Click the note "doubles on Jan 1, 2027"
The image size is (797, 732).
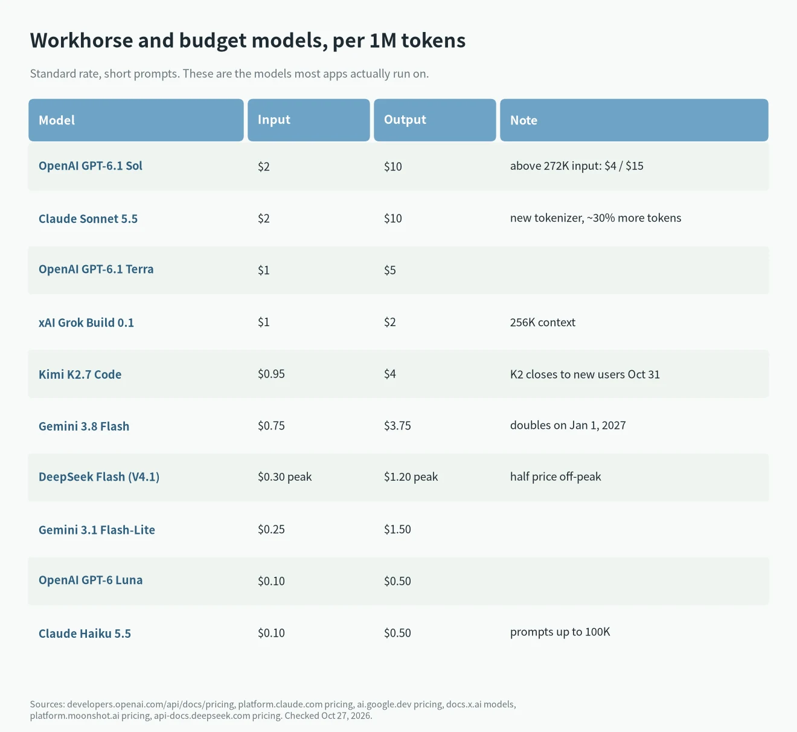point(568,425)
